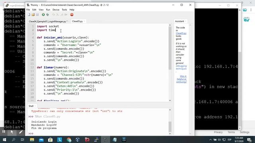Click the volume speaker tray icon
This screenshot has height=143, width=255.
pos(220,139)
